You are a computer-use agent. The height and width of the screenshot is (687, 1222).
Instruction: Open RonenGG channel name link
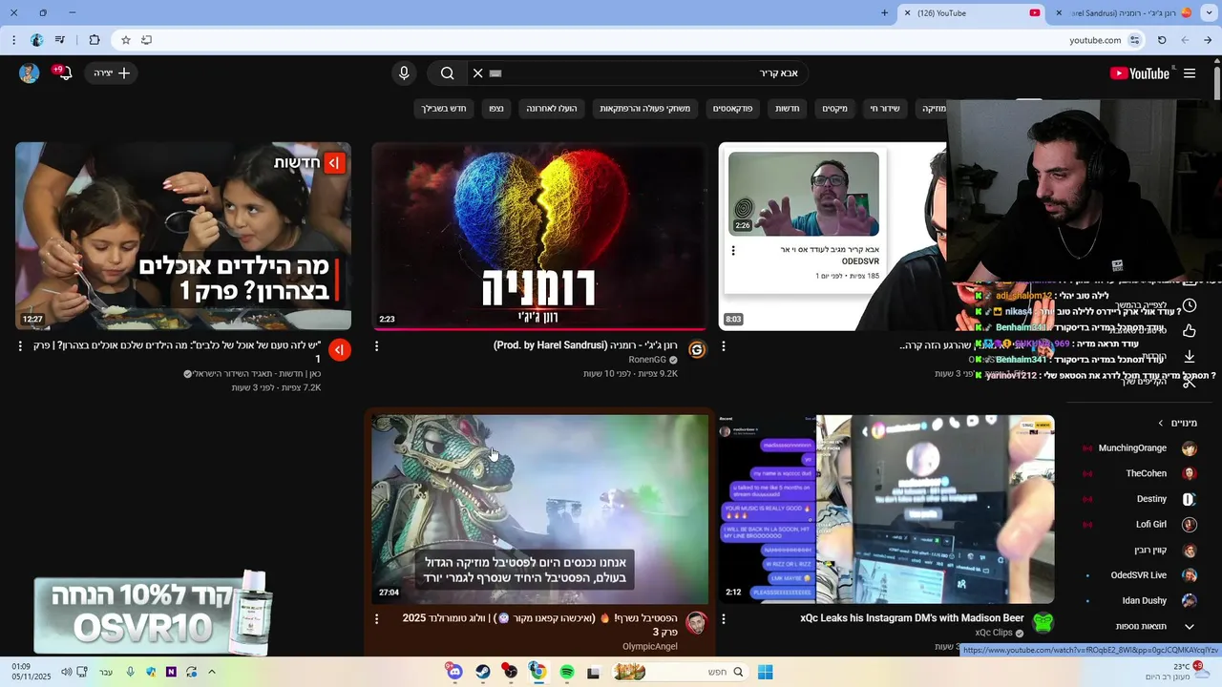[647, 360]
